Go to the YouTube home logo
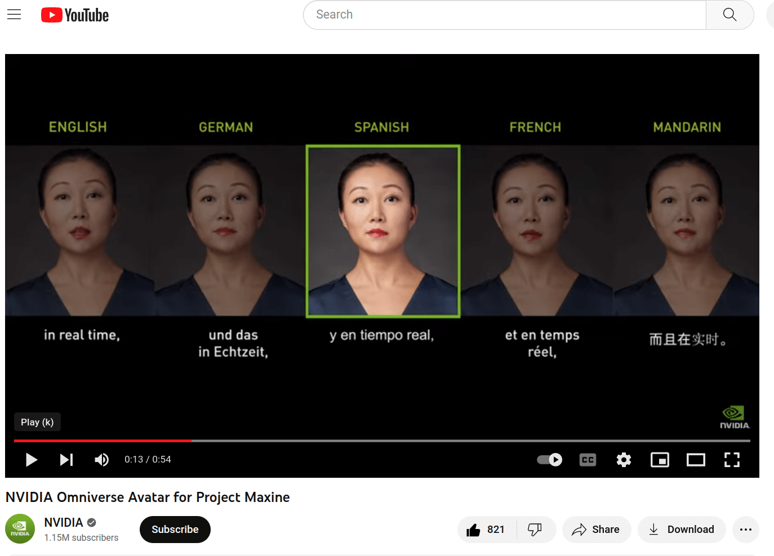This screenshot has height=556, width=774. (x=75, y=15)
